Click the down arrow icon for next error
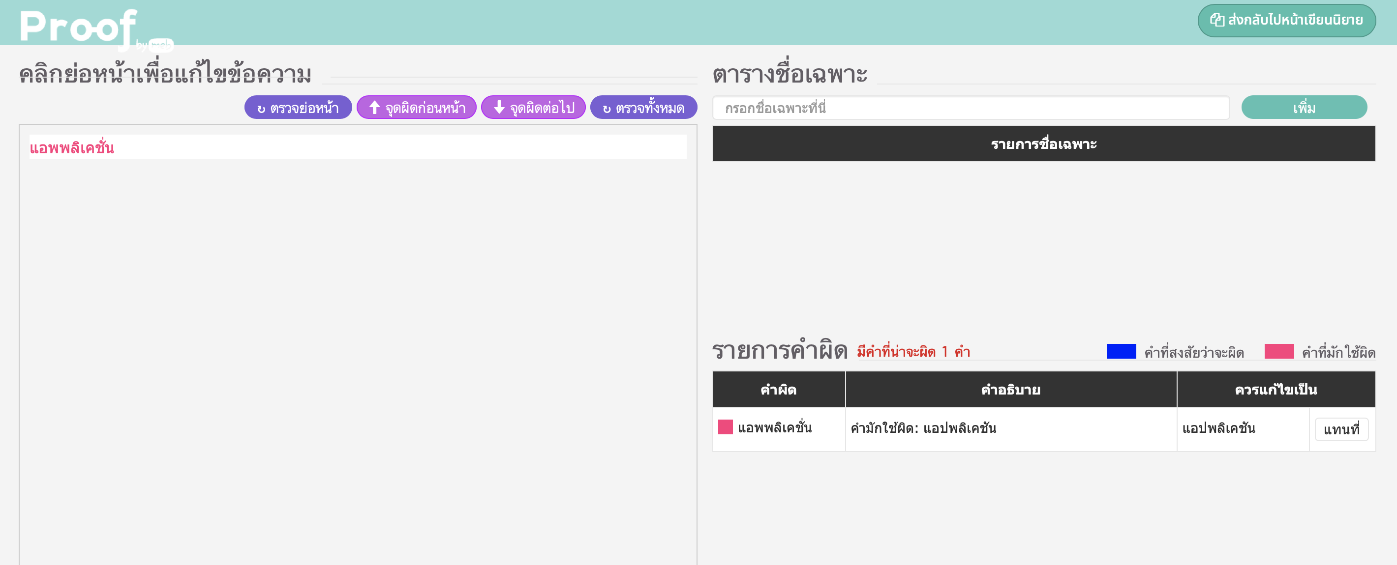 point(499,107)
